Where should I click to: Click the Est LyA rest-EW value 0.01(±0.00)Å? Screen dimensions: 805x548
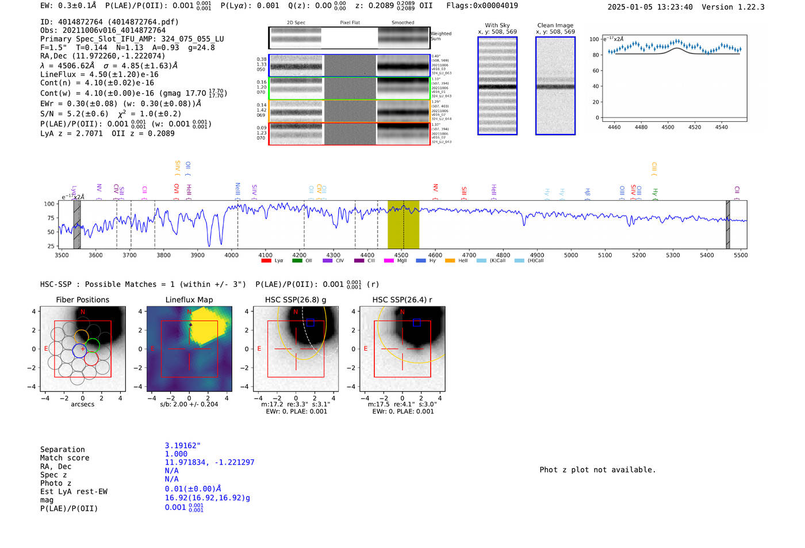pyautogui.click(x=193, y=489)
